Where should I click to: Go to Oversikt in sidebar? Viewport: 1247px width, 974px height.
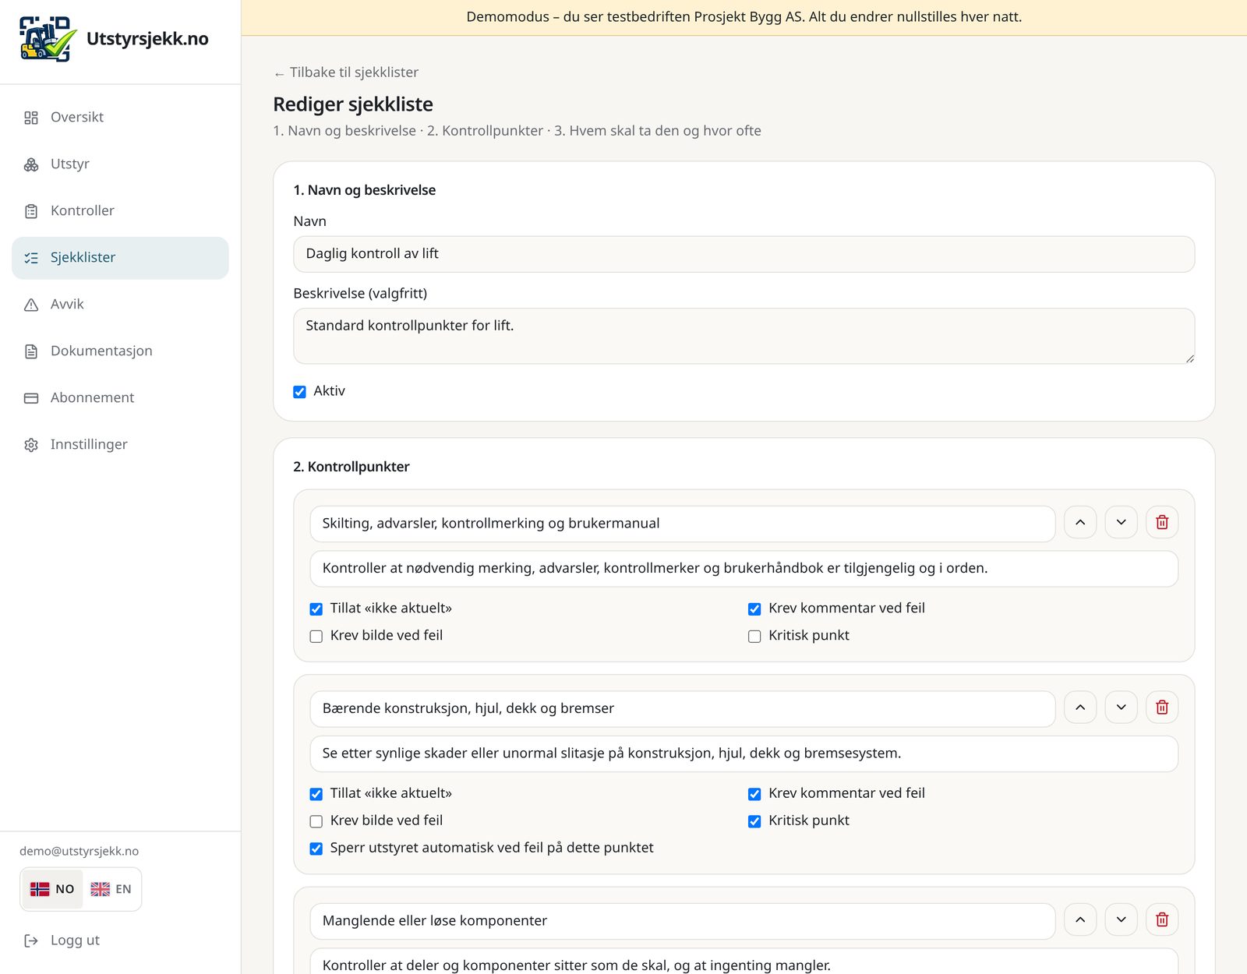(x=120, y=118)
